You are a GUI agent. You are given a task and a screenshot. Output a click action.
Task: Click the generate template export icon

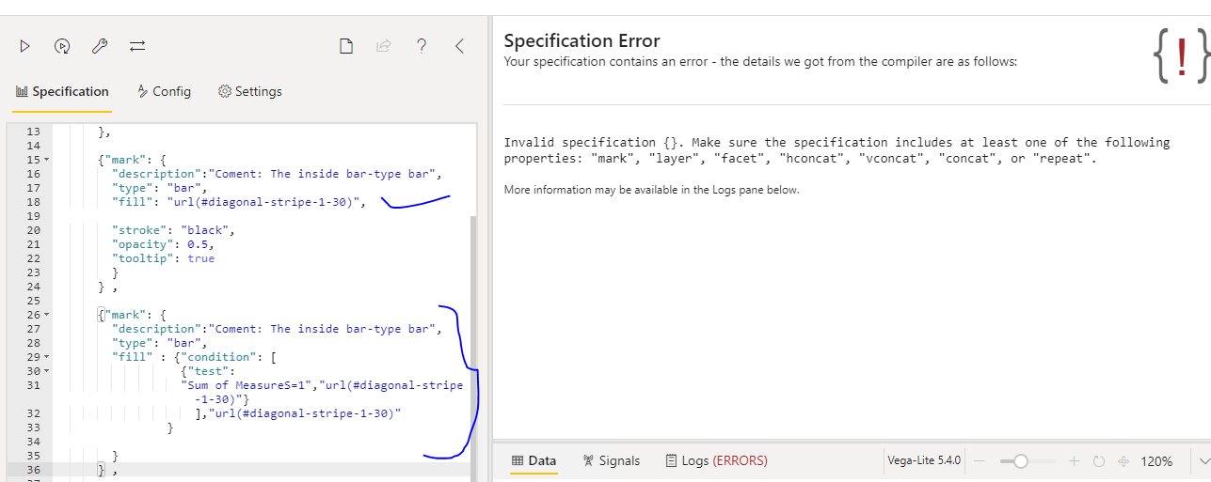(384, 46)
